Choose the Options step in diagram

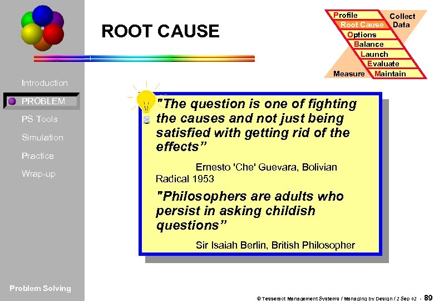coord(369,35)
